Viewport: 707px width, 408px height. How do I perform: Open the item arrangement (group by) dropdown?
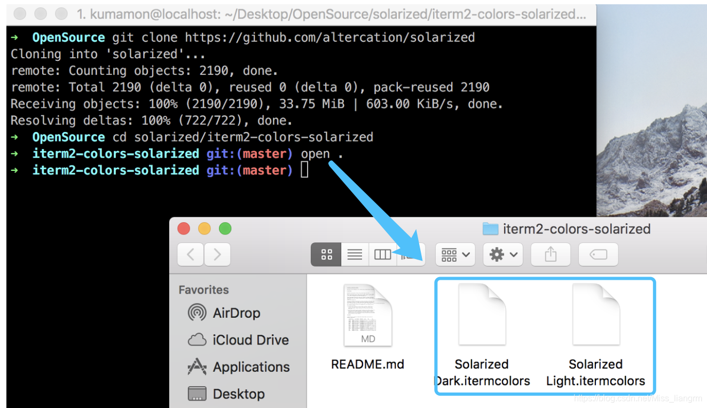(454, 254)
